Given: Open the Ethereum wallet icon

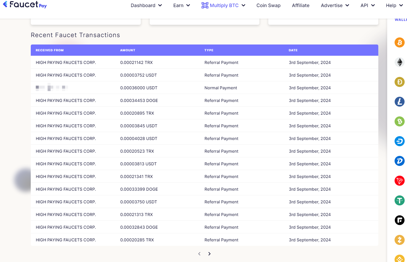Looking at the screenshot, I should [400, 62].
